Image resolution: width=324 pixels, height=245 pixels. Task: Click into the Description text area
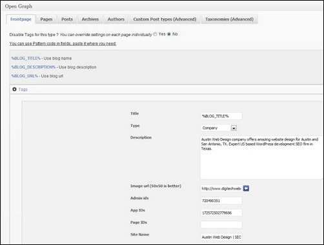(262, 157)
